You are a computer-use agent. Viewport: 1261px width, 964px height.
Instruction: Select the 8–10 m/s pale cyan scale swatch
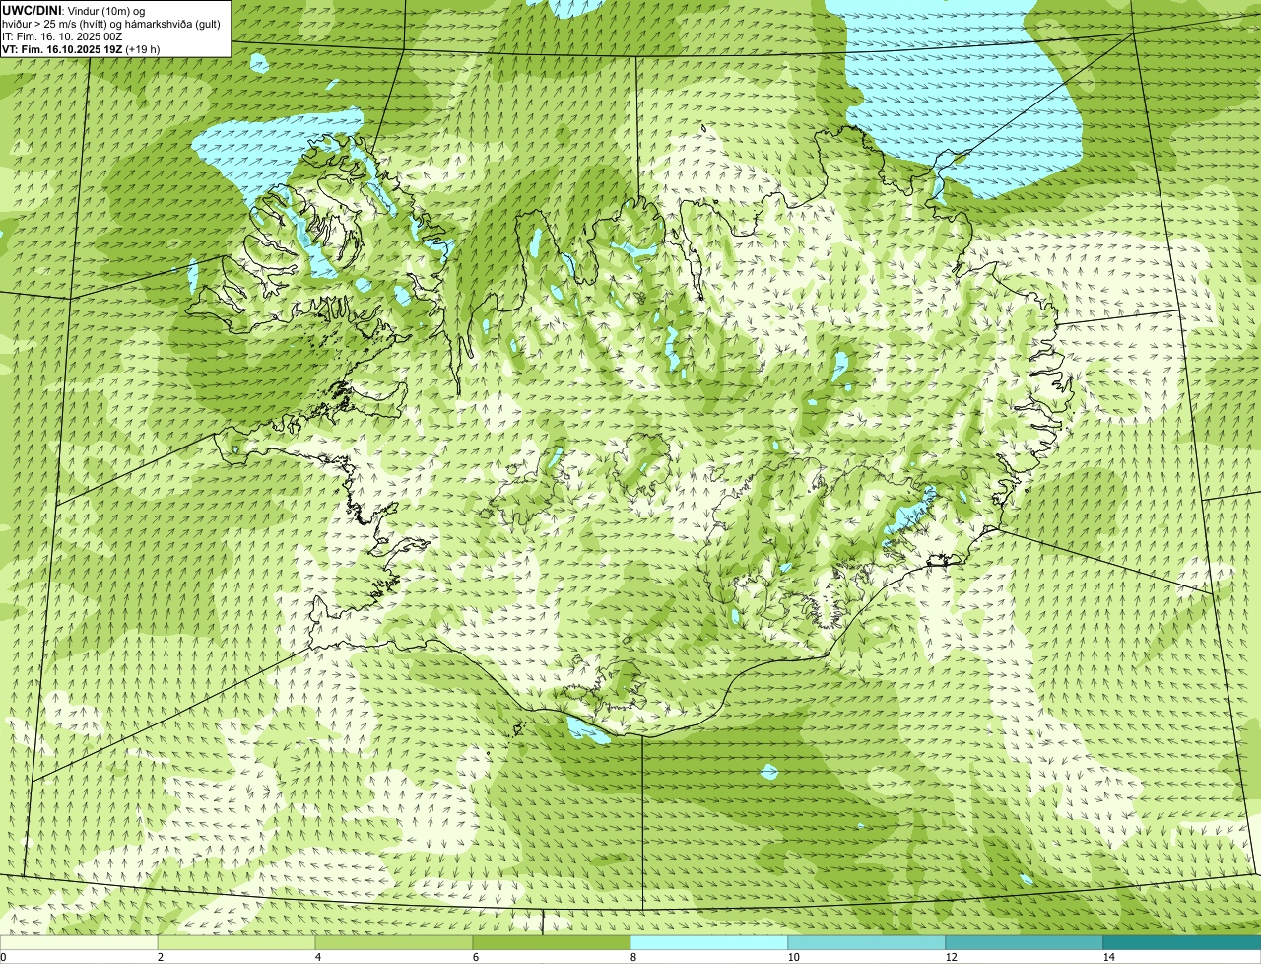pyautogui.click(x=709, y=942)
